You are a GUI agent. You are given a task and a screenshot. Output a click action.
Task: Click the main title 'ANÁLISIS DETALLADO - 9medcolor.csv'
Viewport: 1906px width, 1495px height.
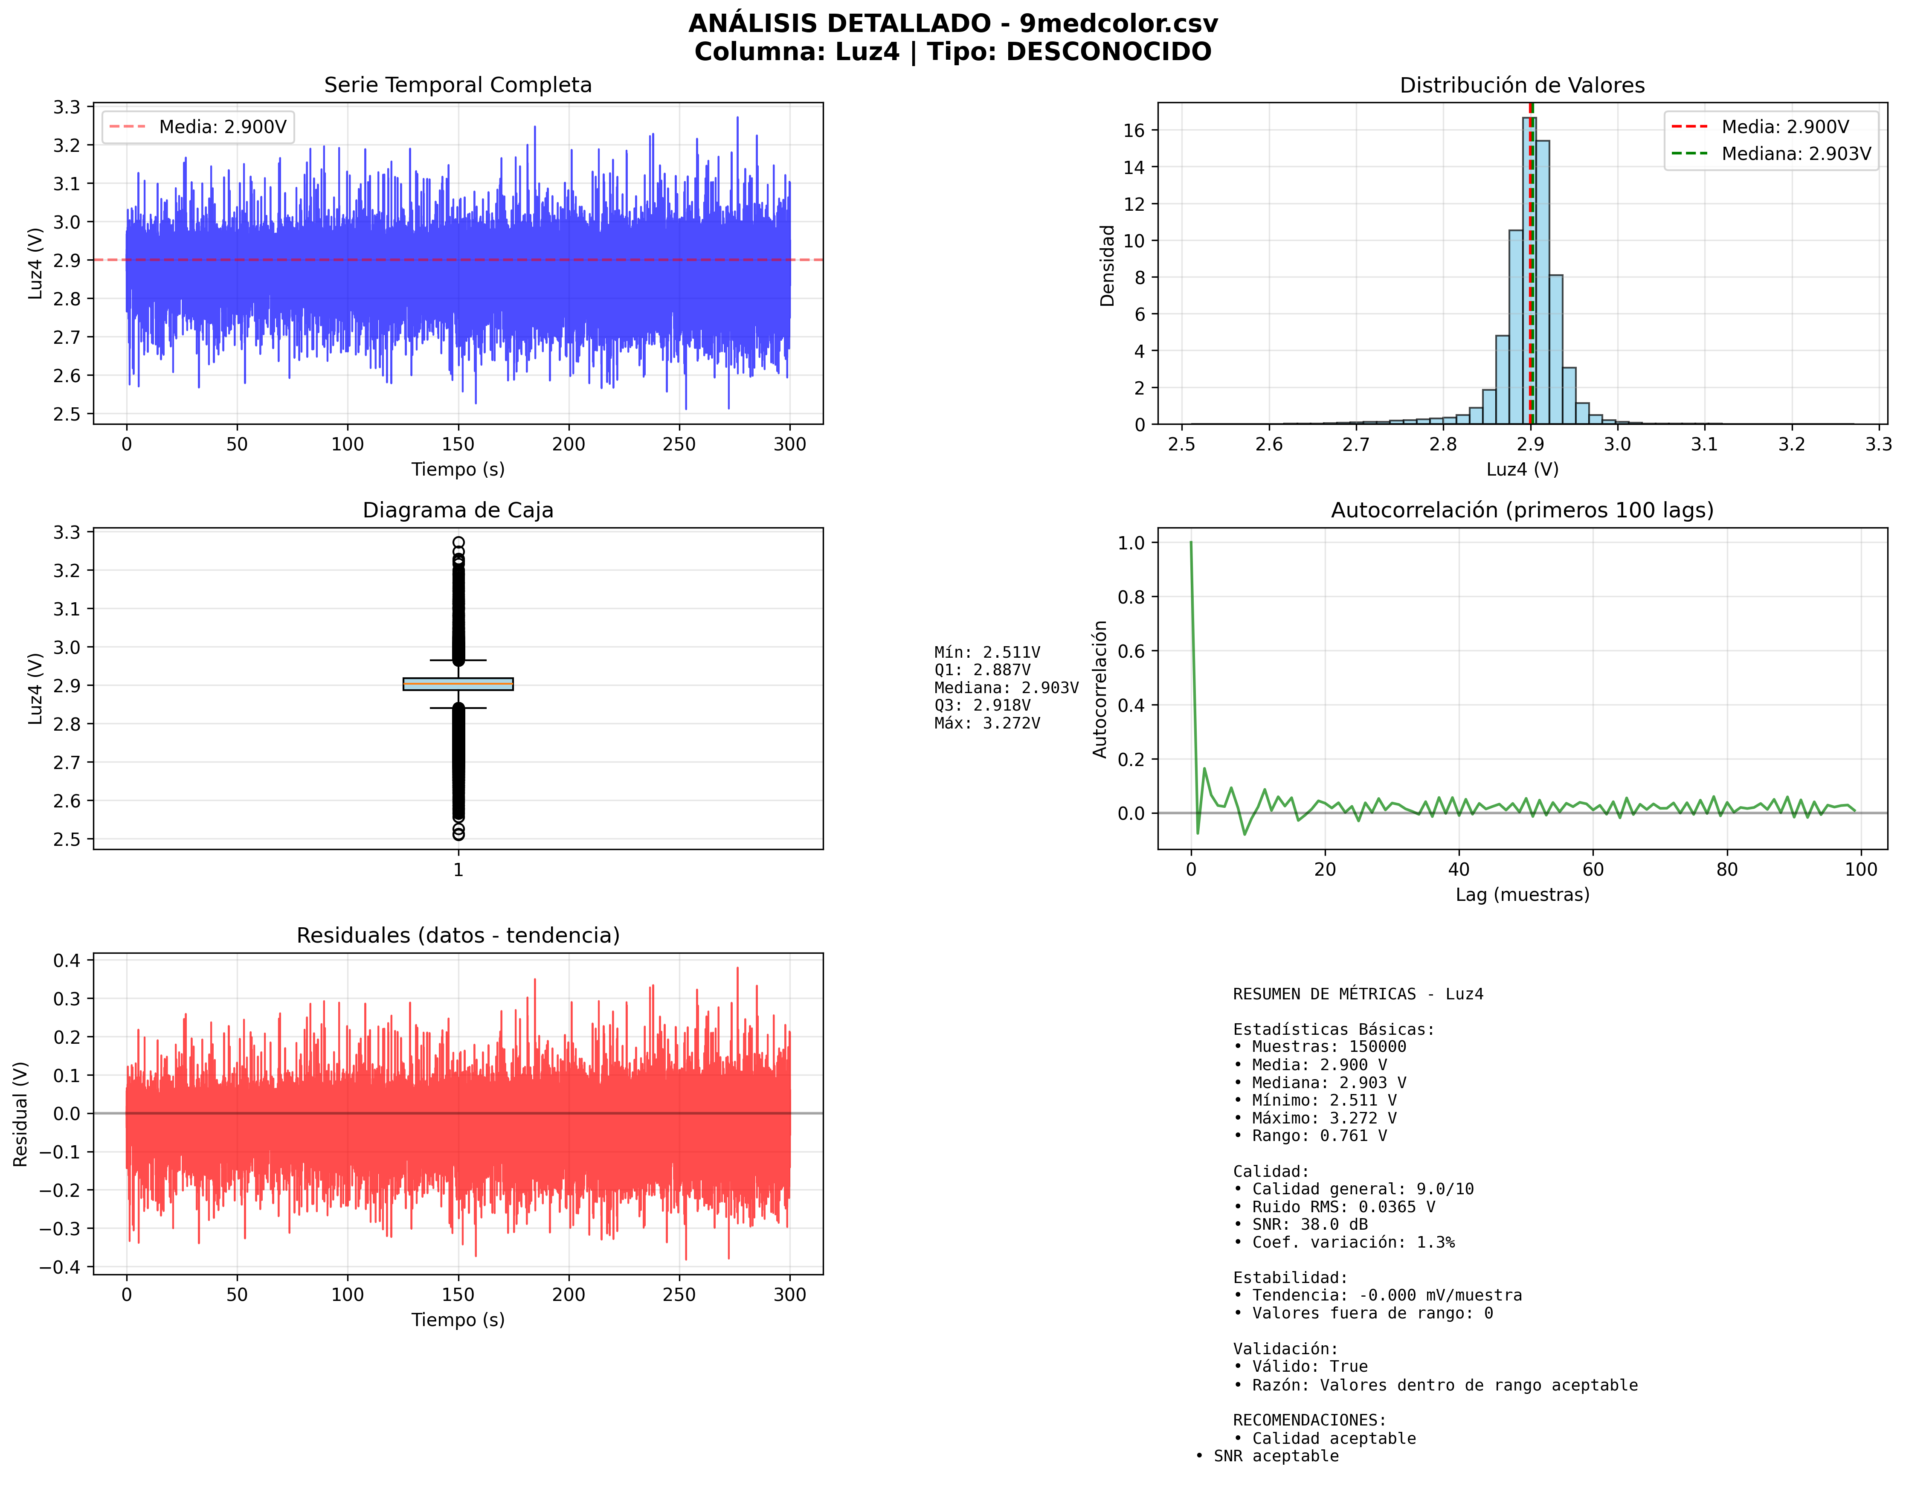click(952, 23)
